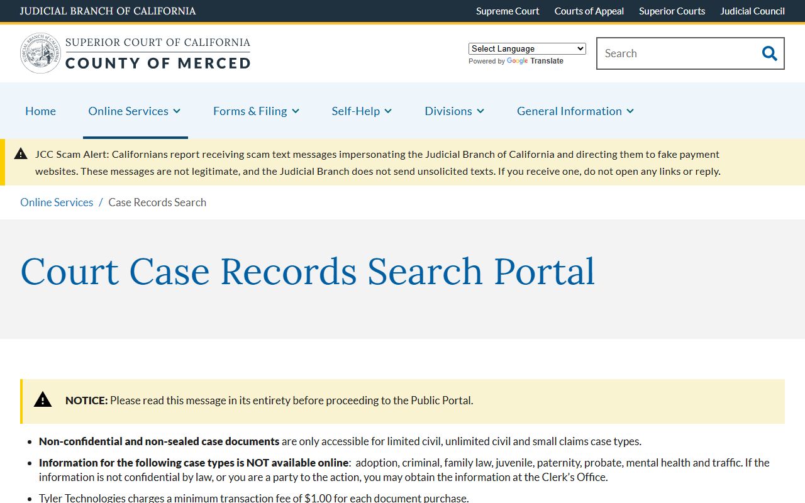Expand the Self-Help menu
The width and height of the screenshot is (805, 503).
click(x=362, y=111)
